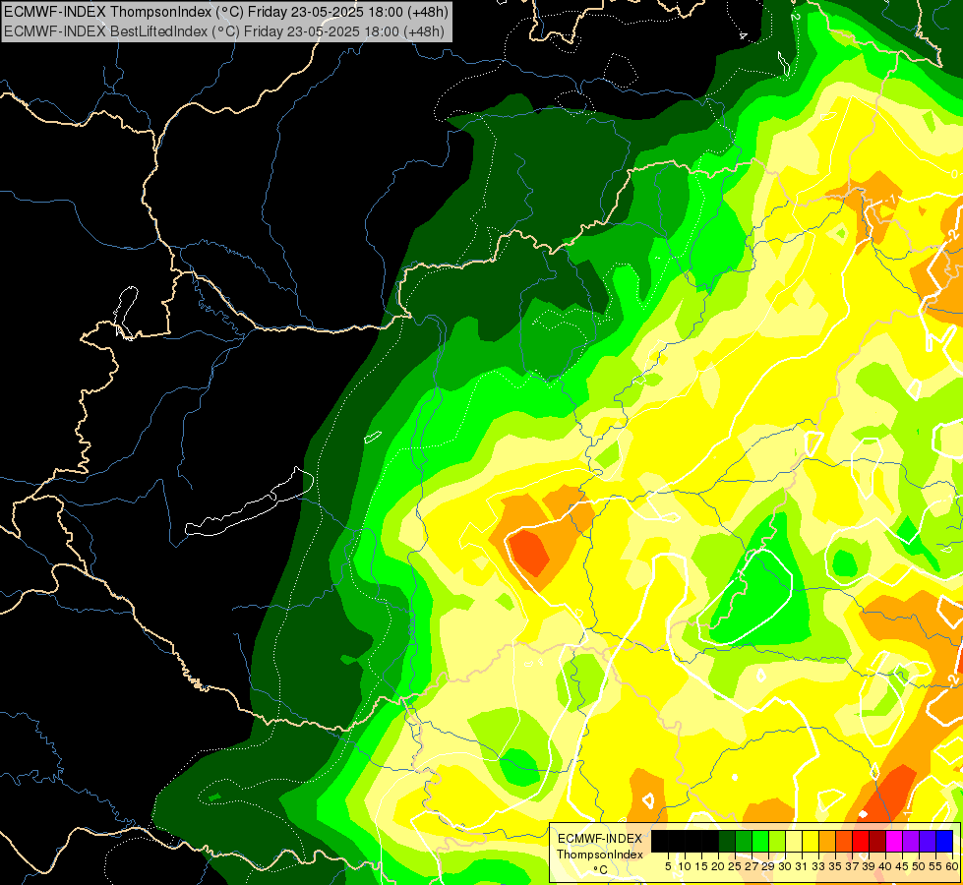Select the dark green 20–25 legend swatch

(727, 841)
